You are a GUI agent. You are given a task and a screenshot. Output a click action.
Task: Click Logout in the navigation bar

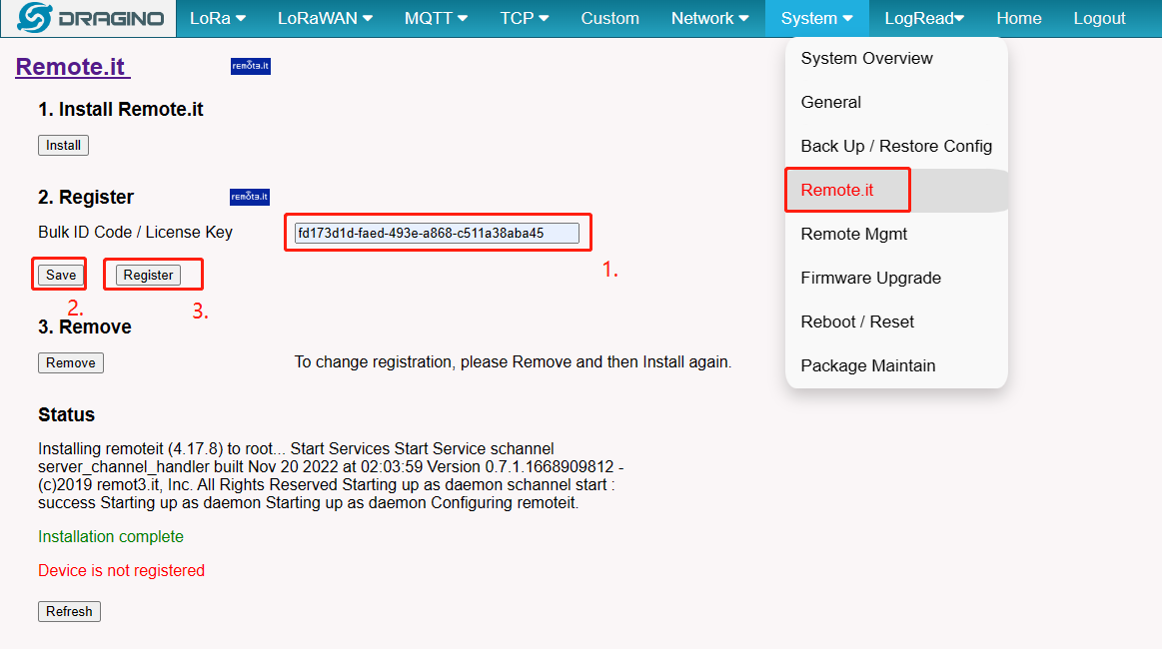pos(1099,19)
